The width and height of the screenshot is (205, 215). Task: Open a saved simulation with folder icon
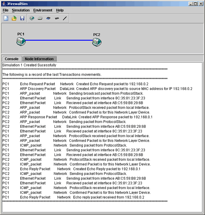coord(14,18)
